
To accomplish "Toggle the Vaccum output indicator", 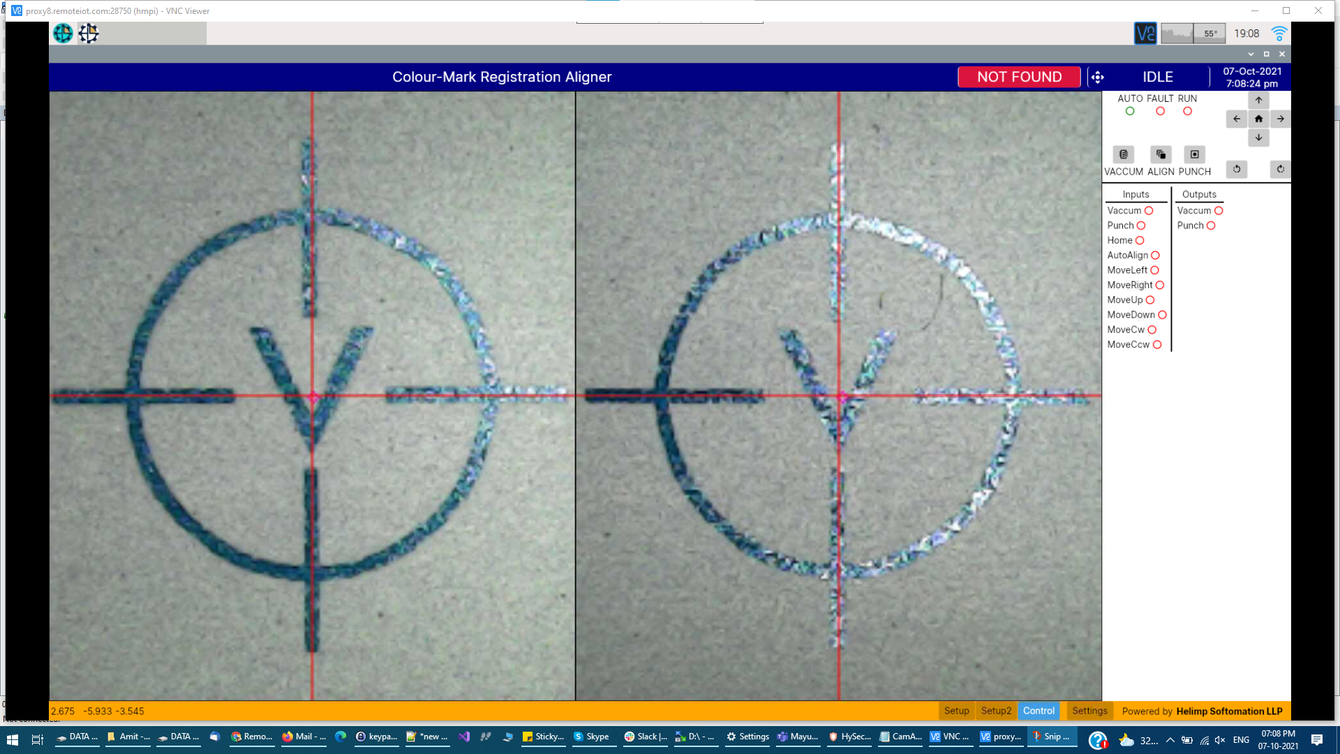I will (x=1219, y=211).
